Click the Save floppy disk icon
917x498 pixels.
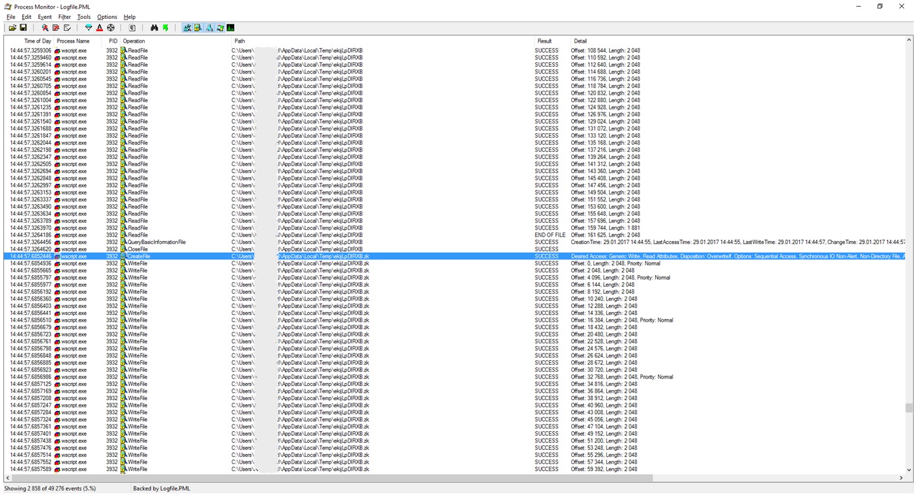click(23, 28)
